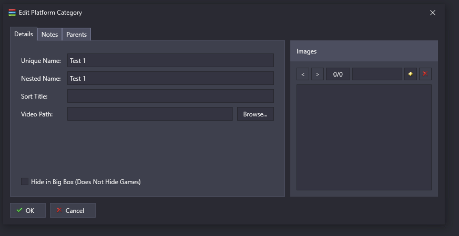Close the Edit Platform Category dialog
The height and width of the screenshot is (236, 459).
coord(433,13)
